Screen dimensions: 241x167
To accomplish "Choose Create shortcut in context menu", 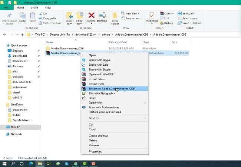I will (115, 135).
